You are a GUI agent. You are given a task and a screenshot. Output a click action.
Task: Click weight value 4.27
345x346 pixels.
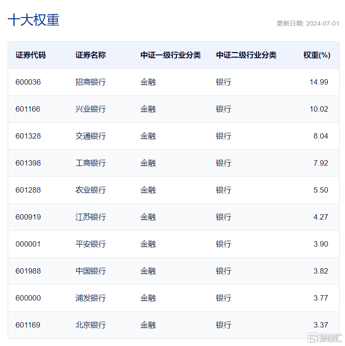(x=321, y=217)
